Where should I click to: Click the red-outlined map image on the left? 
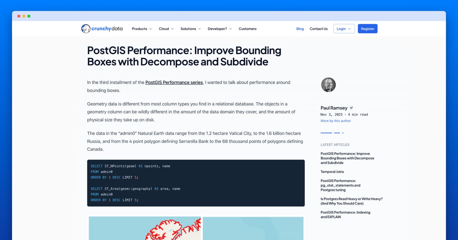[x=145, y=228]
